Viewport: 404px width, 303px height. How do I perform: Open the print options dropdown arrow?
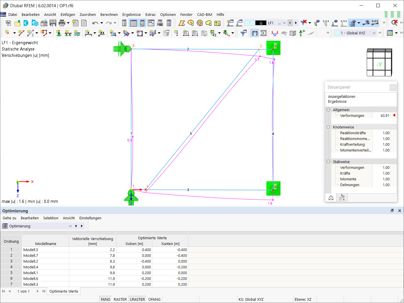[68, 23]
